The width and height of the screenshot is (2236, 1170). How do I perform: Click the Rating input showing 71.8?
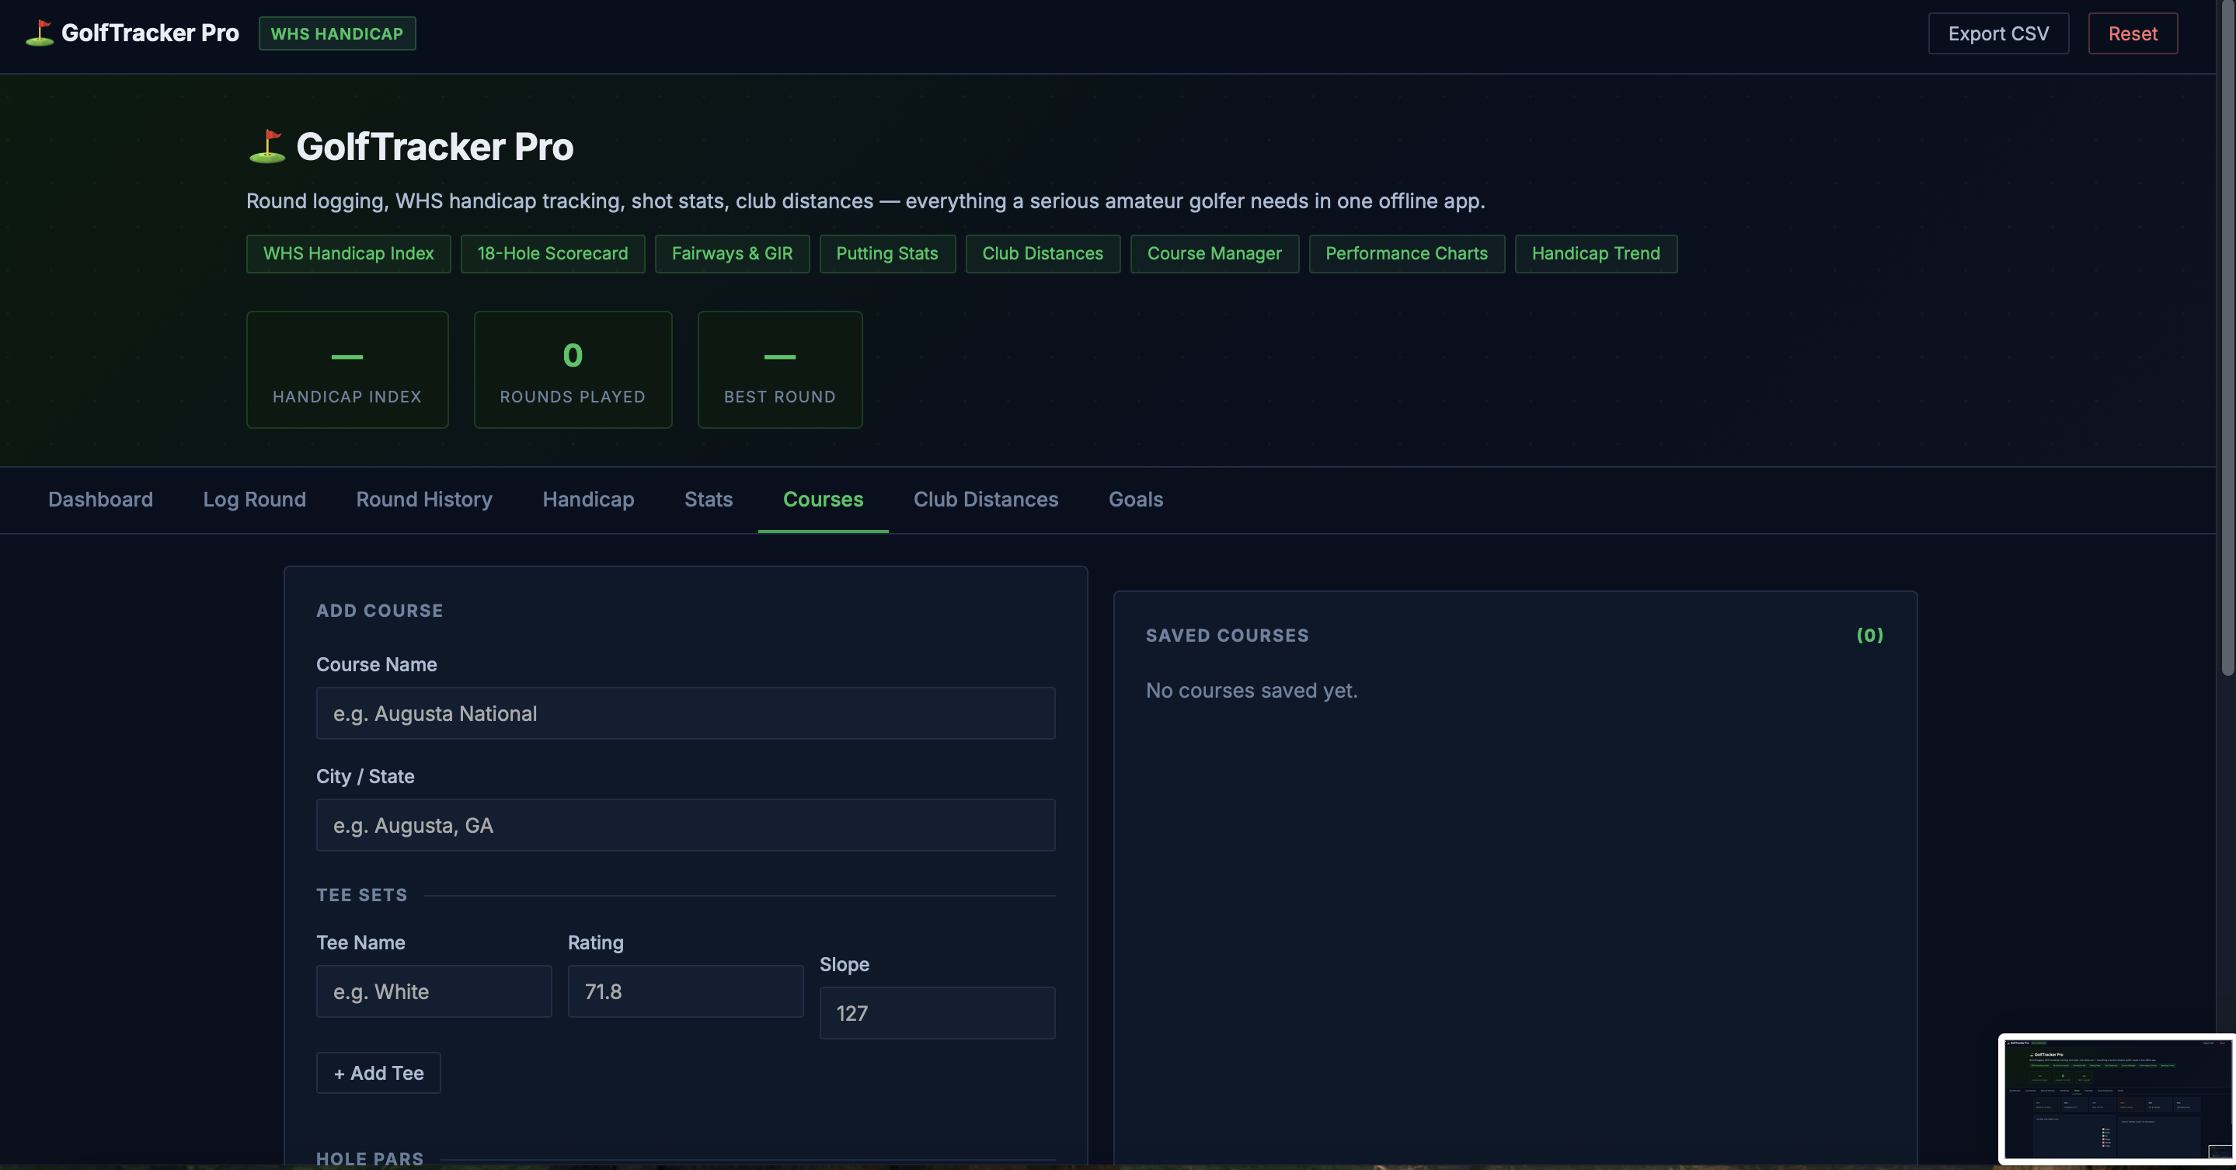pos(686,991)
